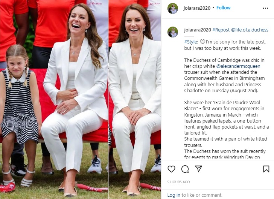Visit the @alexandermcqueen profile mention
This screenshot has height=199, width=274.
[x=238, y=66]
